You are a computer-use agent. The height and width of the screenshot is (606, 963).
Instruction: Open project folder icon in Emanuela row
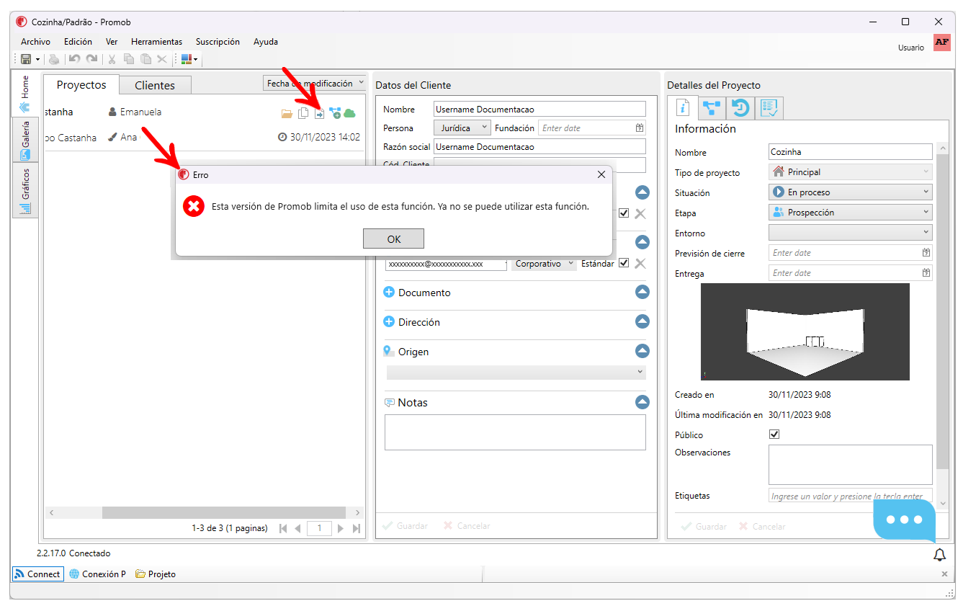pyautogui.click(x=287, y=113)
